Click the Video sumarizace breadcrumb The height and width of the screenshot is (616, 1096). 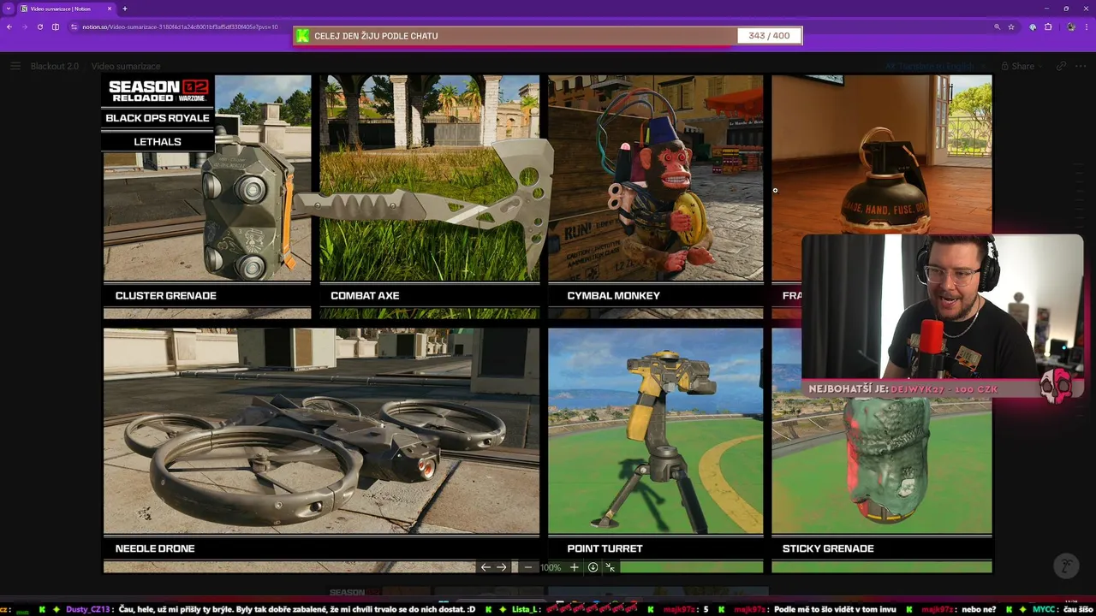(x=126, y=66)
